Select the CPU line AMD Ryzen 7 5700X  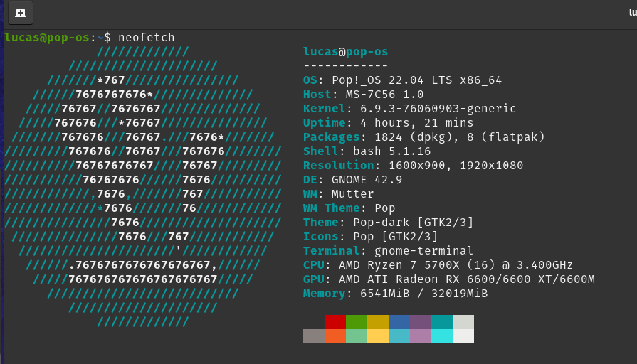[438, 265]
